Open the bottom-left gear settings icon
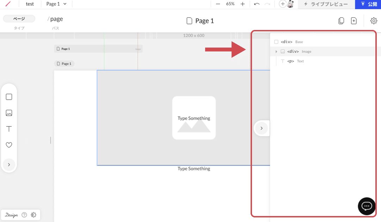 point(33,215)
